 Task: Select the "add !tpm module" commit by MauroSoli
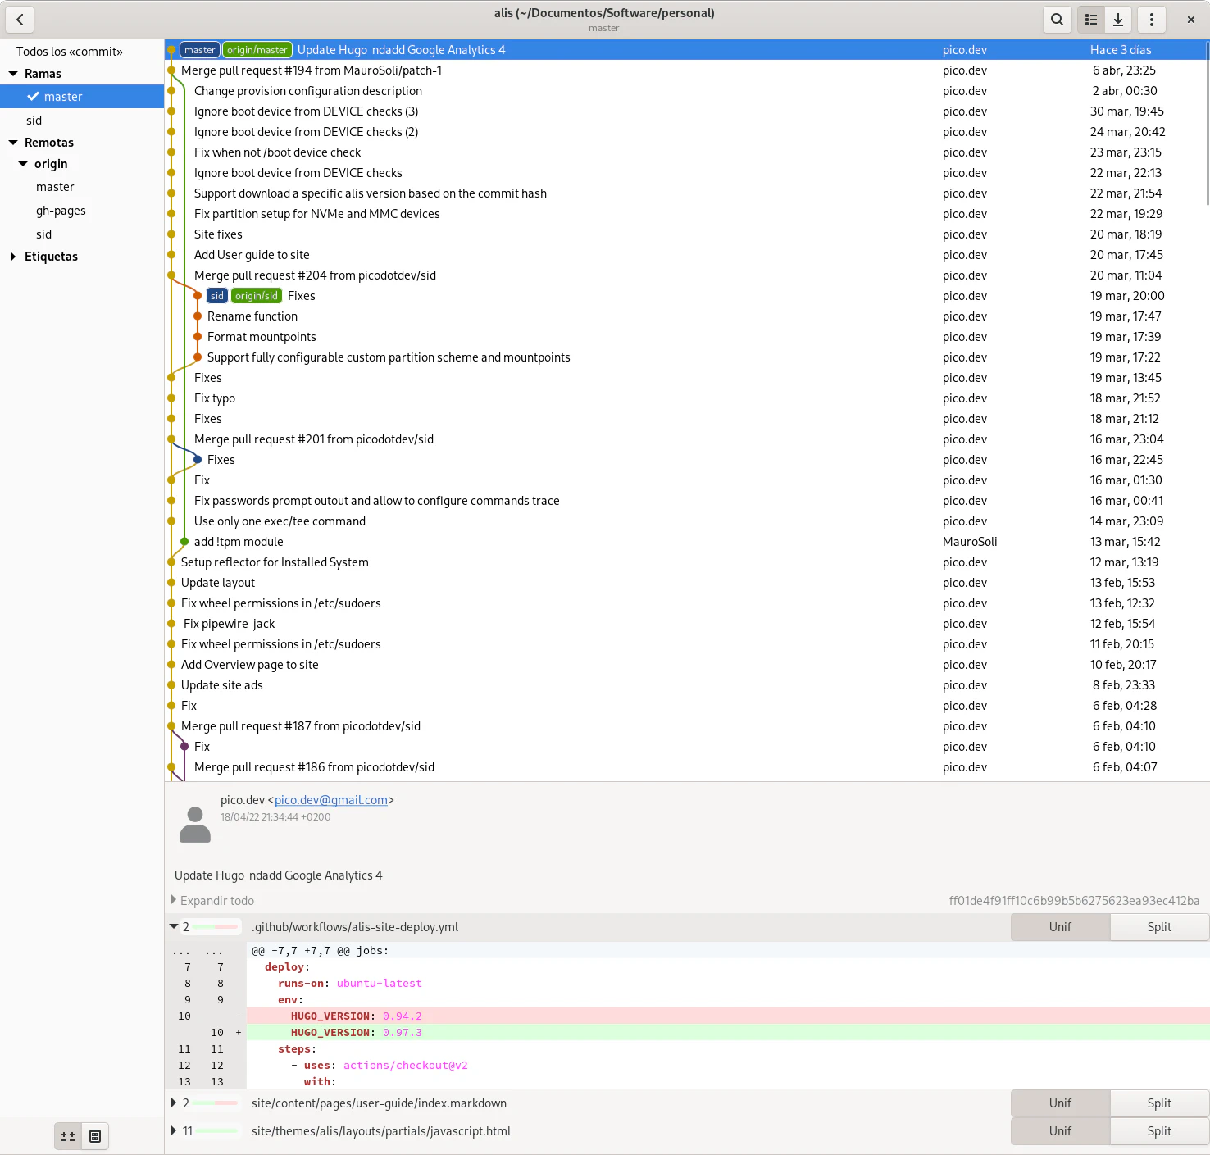pos(239,542)
